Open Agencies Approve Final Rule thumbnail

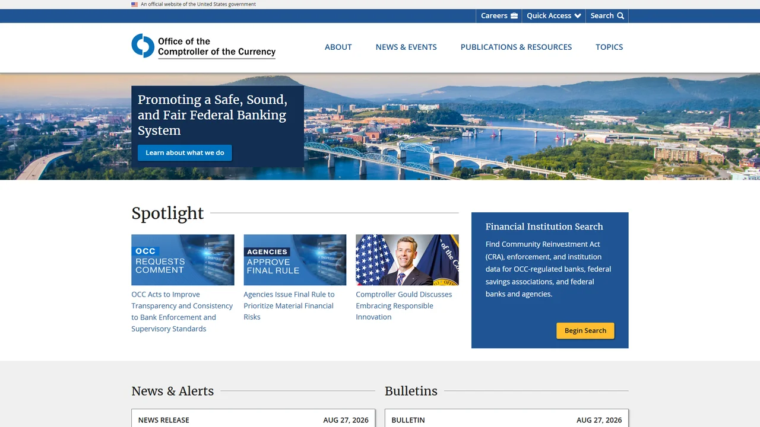tap(295, 260)
